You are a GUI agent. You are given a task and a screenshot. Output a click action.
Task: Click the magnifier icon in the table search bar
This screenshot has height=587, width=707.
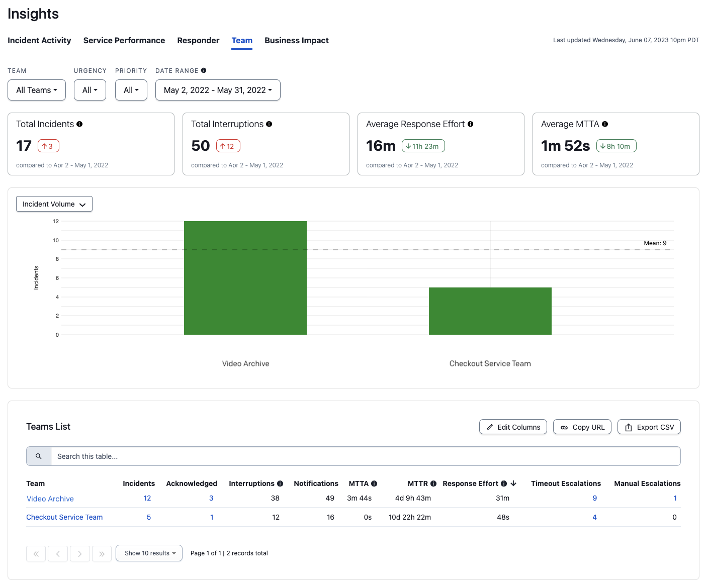[x=38, y=456]
